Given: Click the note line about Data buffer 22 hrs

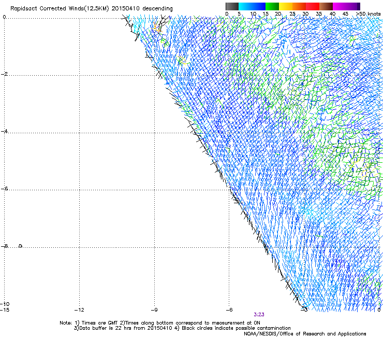Looking at the screenshot, I should coord(182,328).
